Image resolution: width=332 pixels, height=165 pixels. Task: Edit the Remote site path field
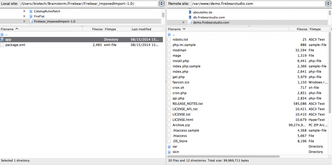click(x=258, y=4)
